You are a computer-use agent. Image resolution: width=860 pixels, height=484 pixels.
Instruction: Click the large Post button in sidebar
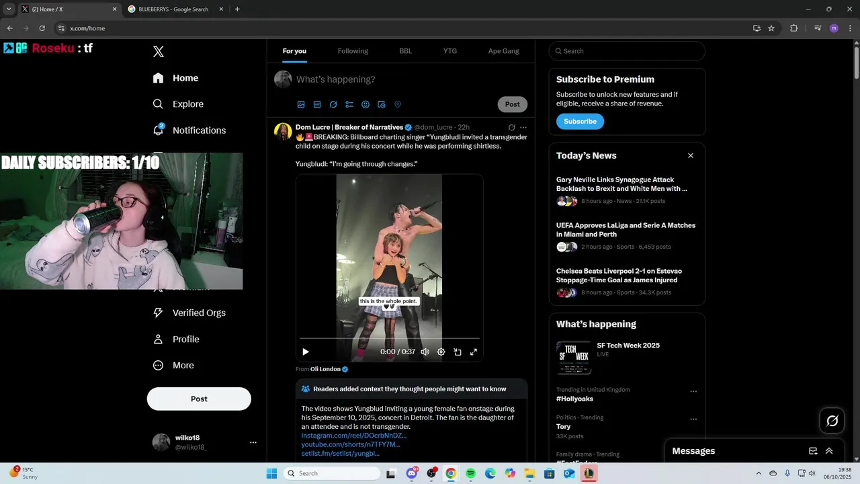coord(199,399)
